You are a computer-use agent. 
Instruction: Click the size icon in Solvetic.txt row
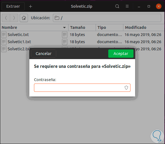(65, 35)
